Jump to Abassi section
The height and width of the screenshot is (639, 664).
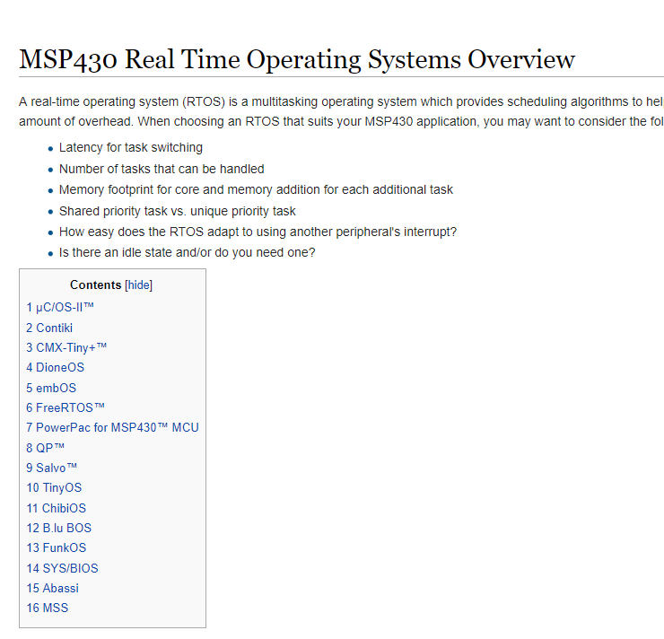coord(53,588)
